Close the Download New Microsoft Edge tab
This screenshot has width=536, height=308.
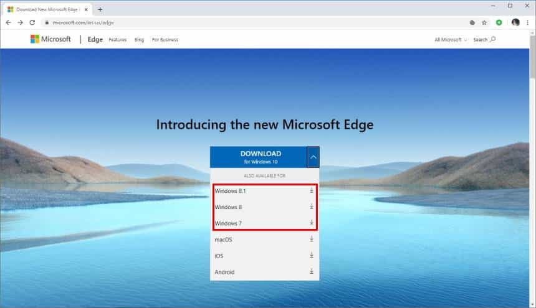click(x=86, y=9)
